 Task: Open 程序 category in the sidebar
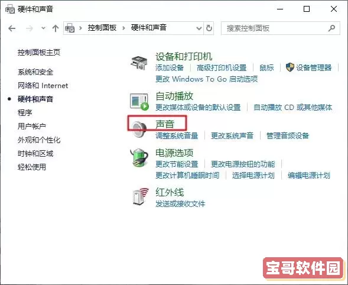coord(25,112)
